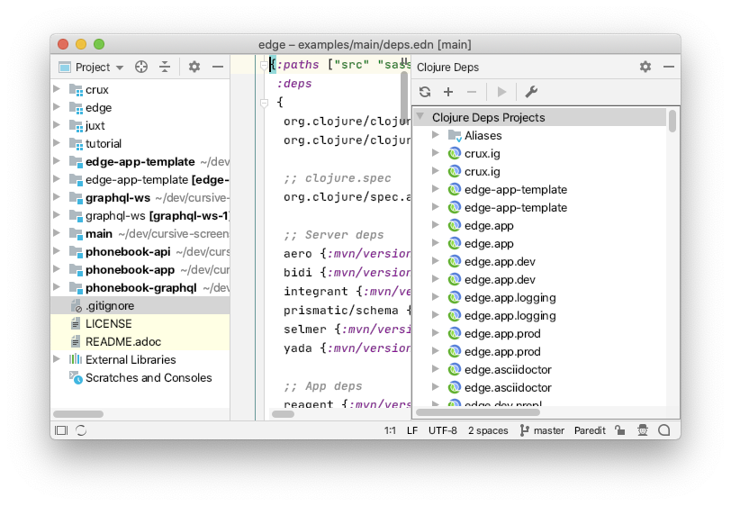Click the fold marker next to :paths line
The image size is (731, 506).
264,66
